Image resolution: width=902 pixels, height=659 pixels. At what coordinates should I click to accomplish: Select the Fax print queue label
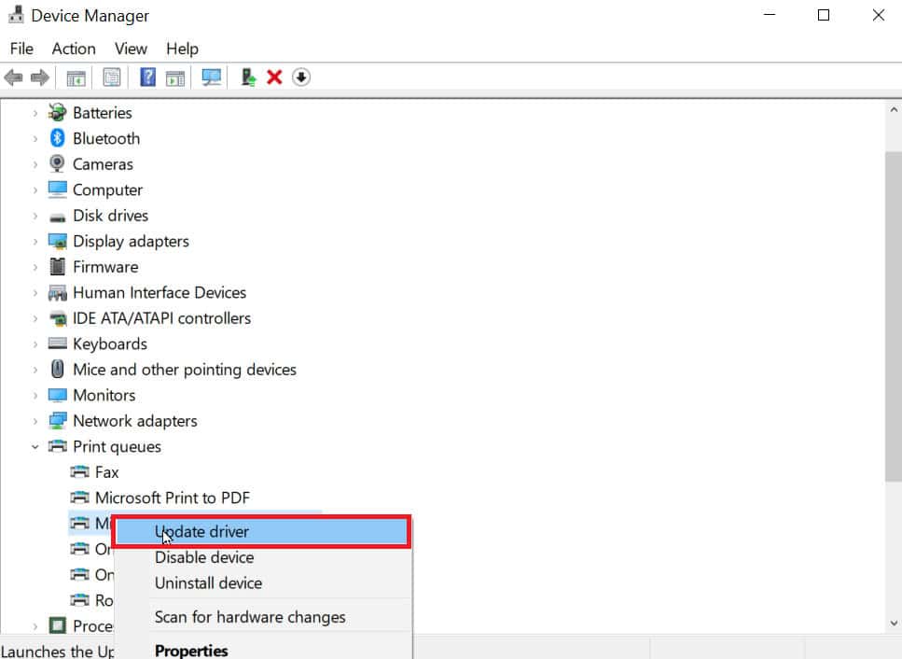pos(107,472)
